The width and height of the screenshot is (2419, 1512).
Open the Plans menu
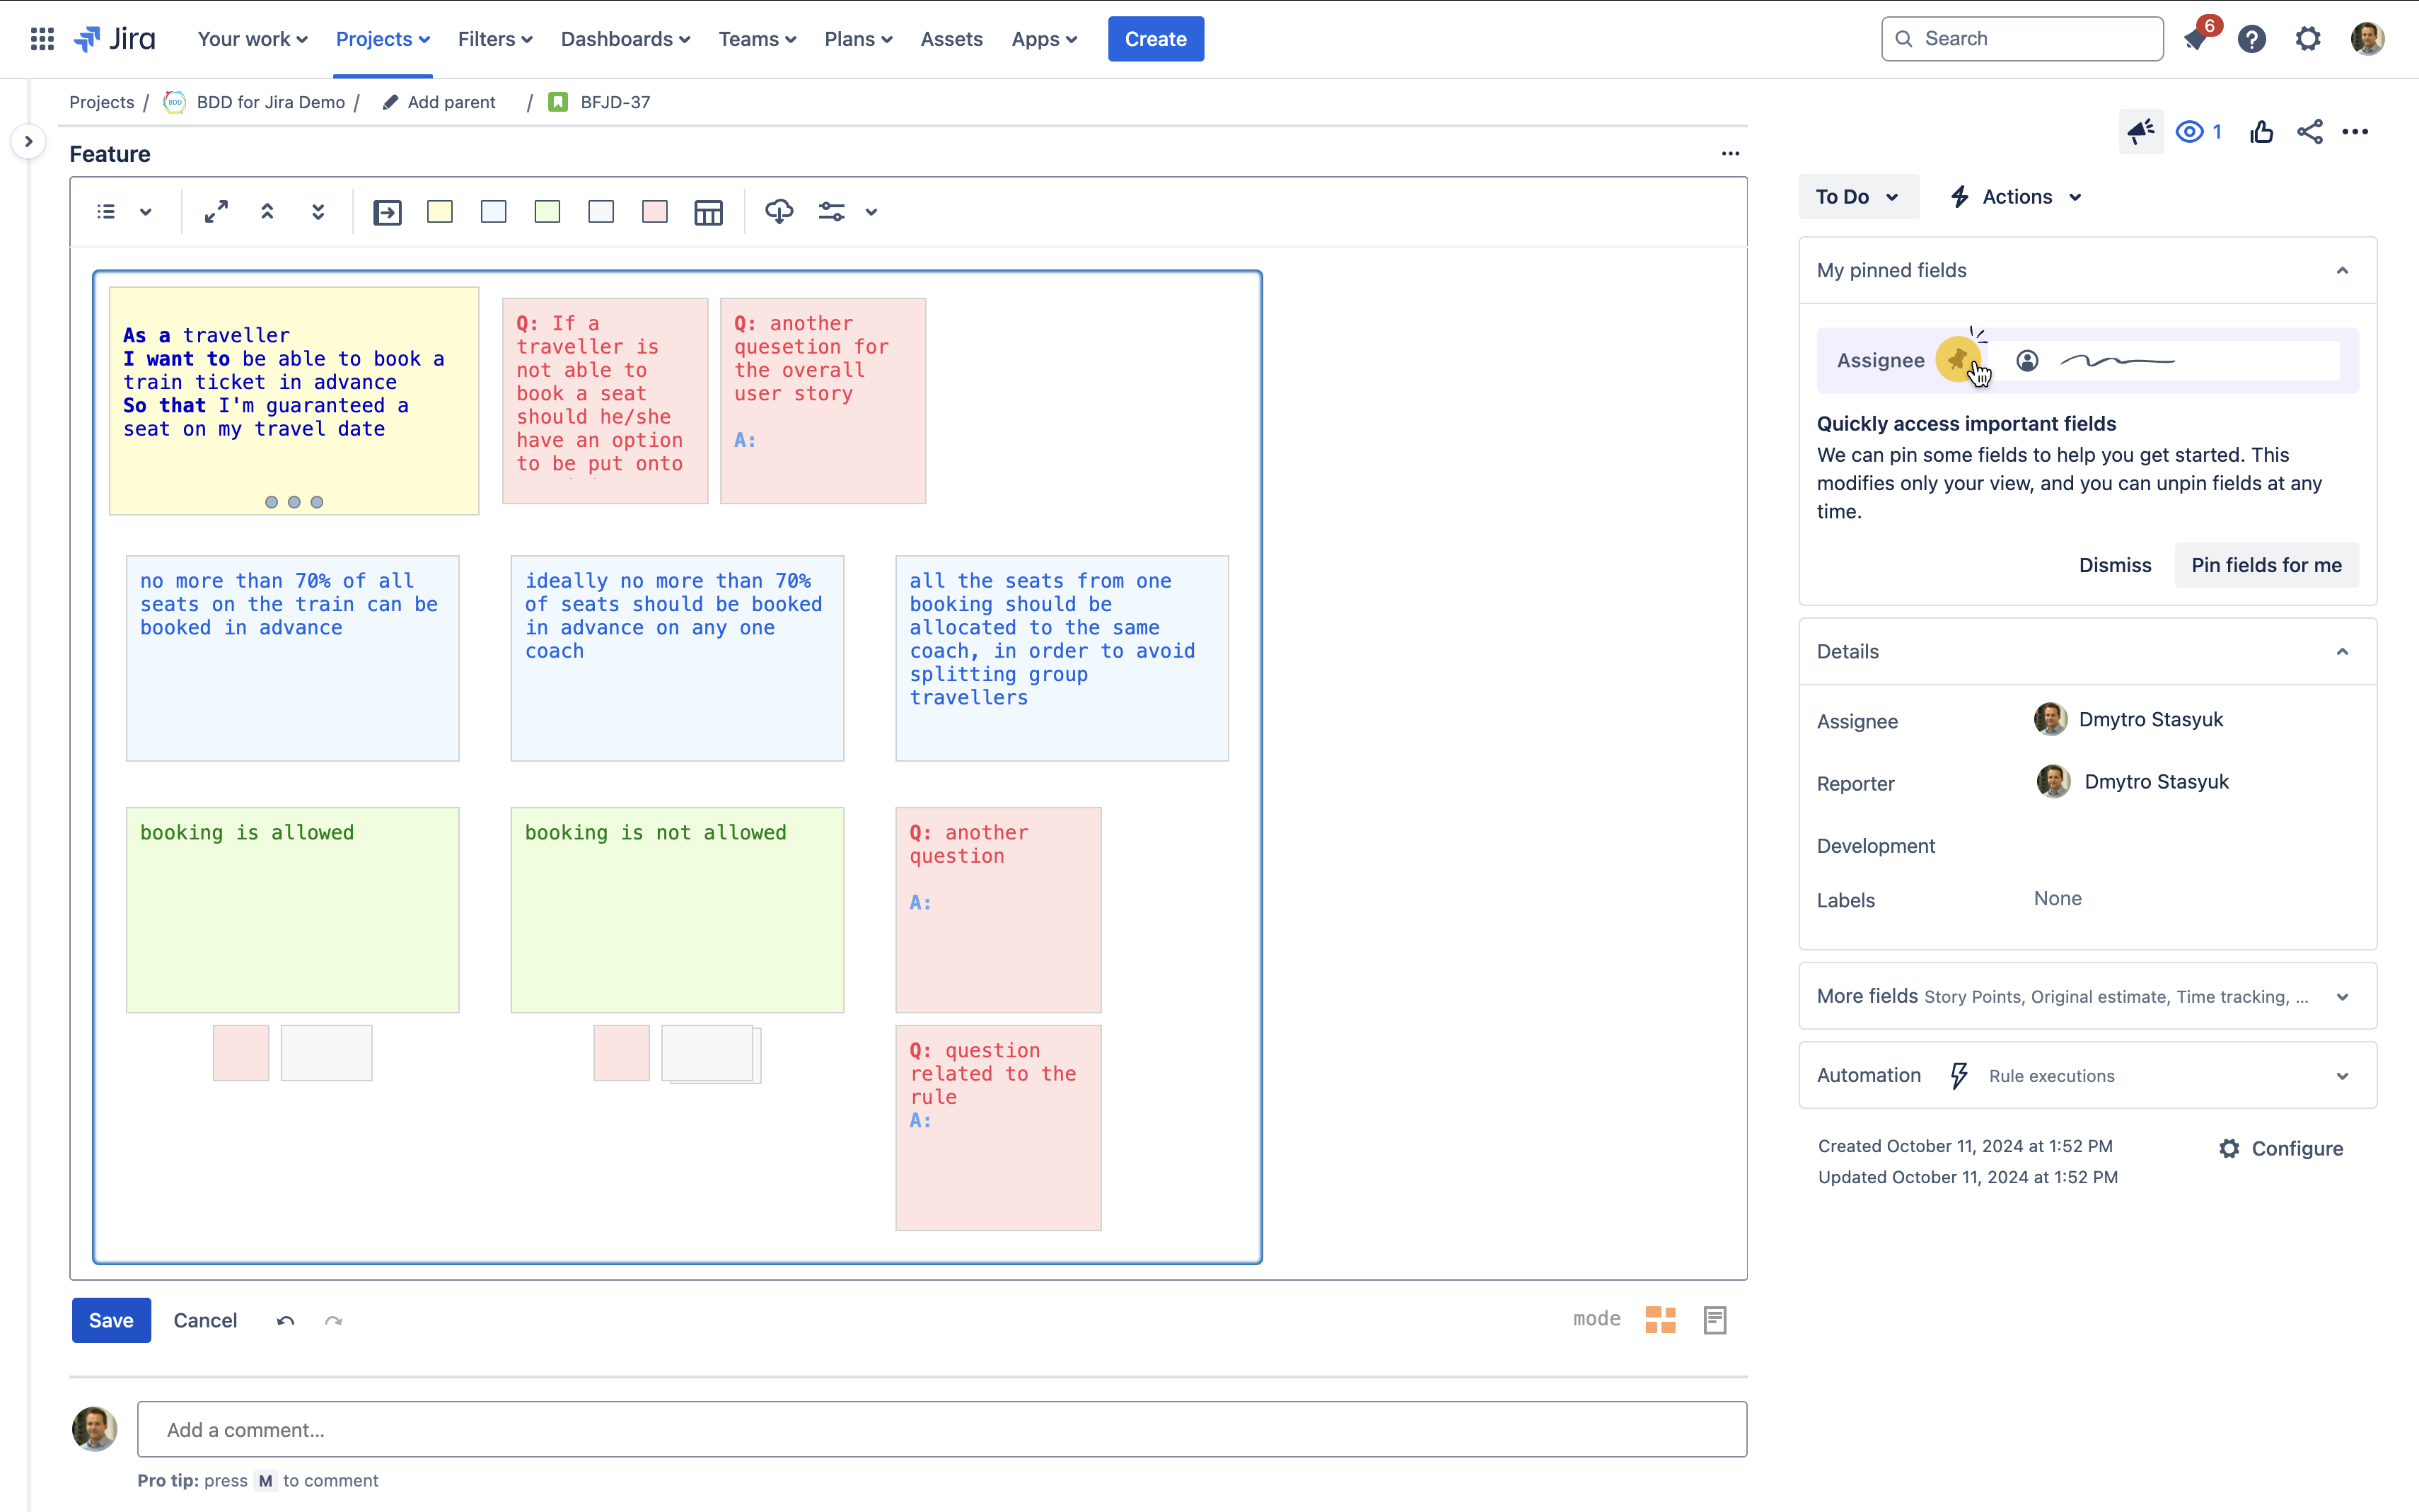click(858, 39)
